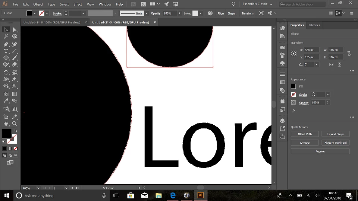Flip the ellipse vertically
Viewport: 358px width, 201px height.
pyautogui.click(x=339, y=64)
